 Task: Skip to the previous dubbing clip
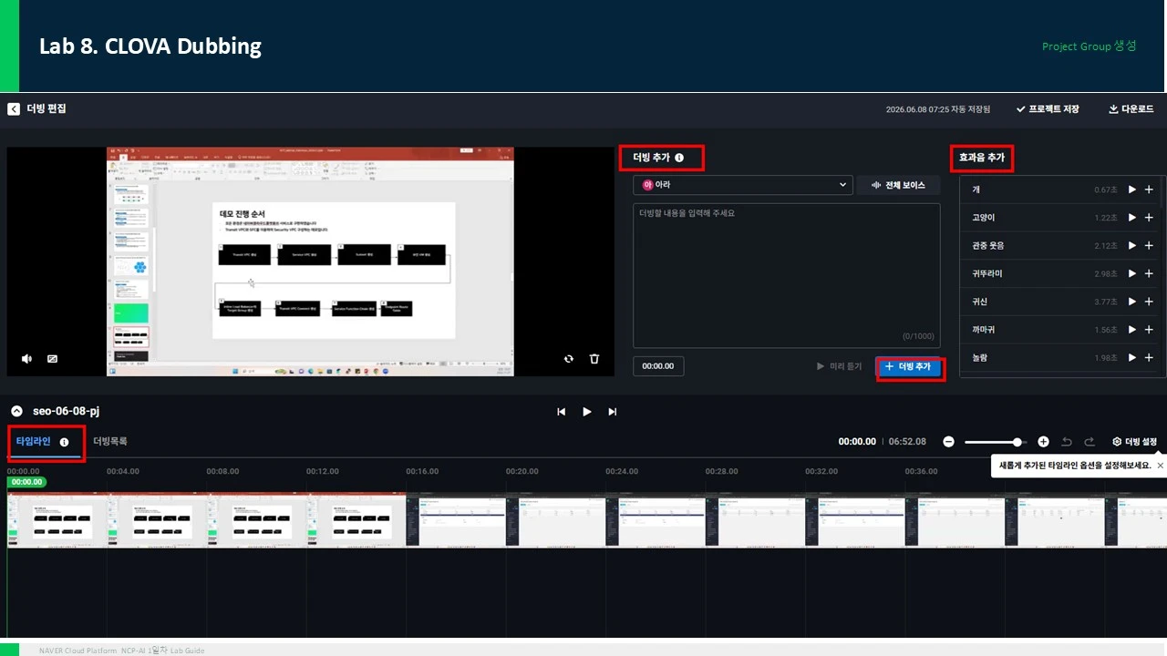(562, 412)
